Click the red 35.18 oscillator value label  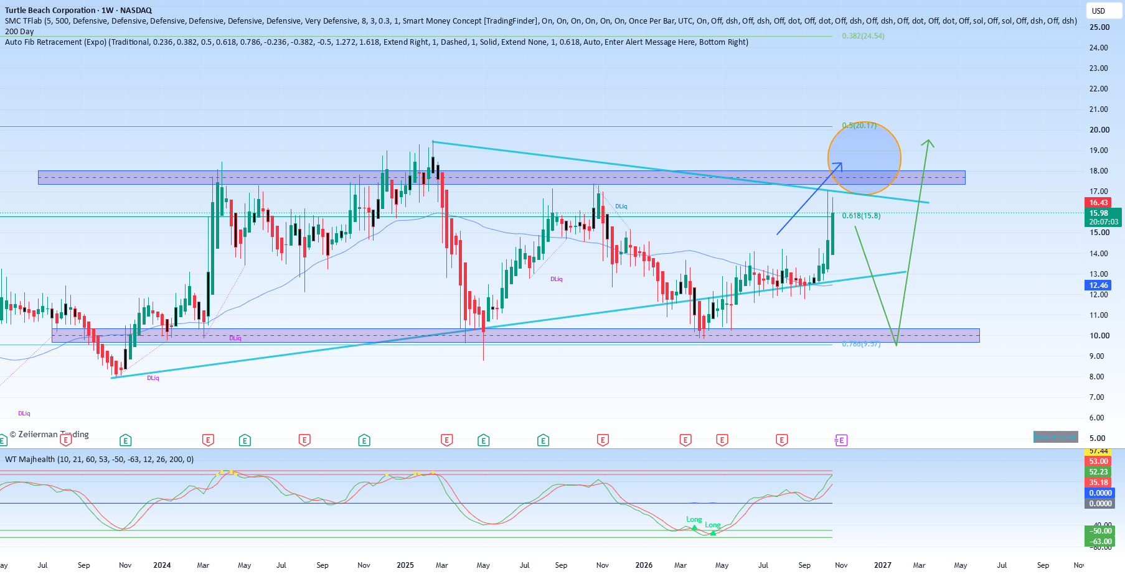coord(1098,483)
